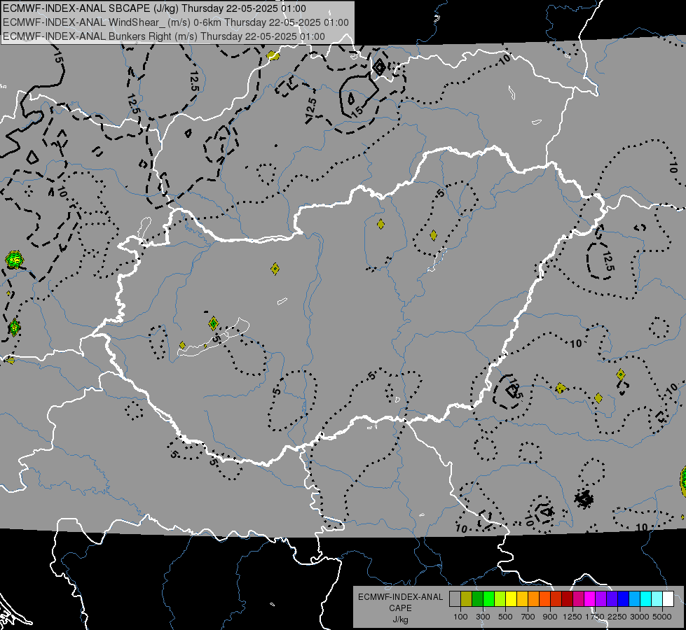Click the red swatch right of the 900 tick

pos(556,599)
